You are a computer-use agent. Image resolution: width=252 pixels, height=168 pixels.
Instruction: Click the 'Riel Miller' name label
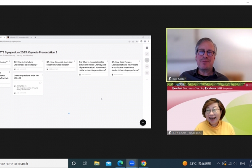[x=179, y=79]
